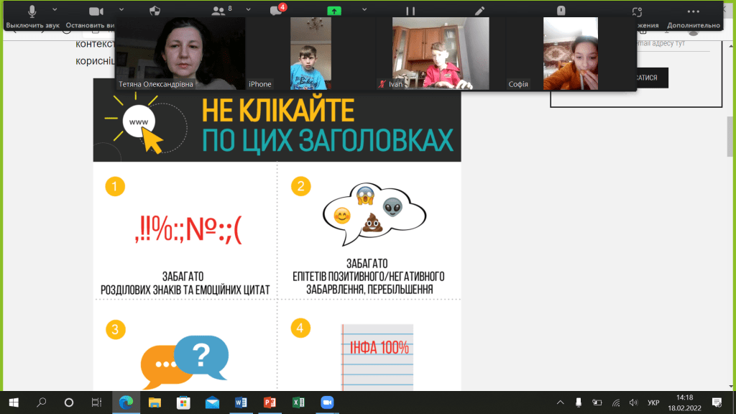Open the Security shield icon
736x414 pixels.
coord(154,11)
